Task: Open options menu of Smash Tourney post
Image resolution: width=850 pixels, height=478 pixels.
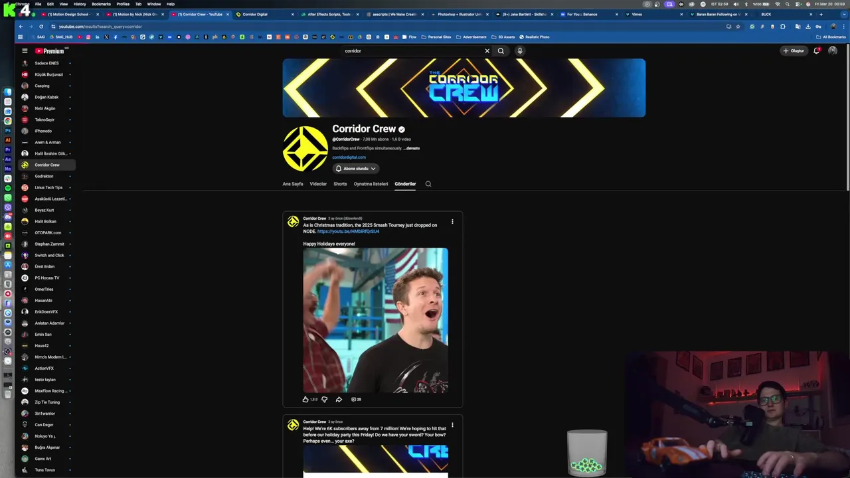Action: [x=452, y=221]
